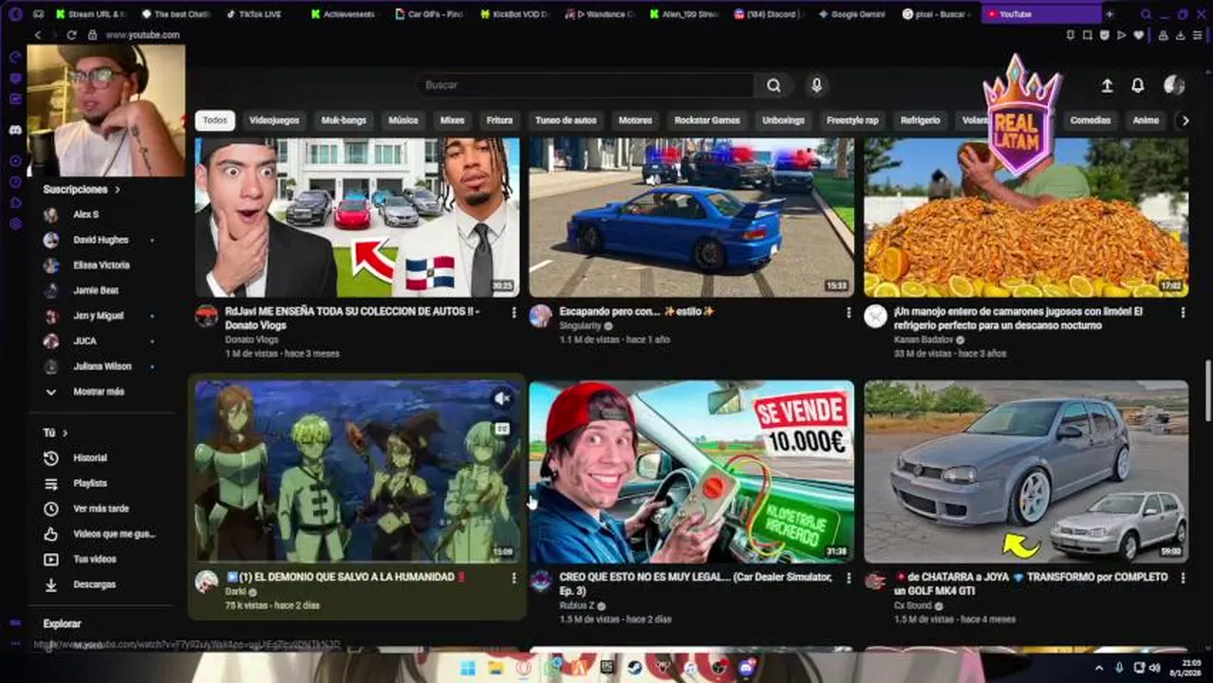
Task: Select the Videojuegos filter chip
Action: 274,120
